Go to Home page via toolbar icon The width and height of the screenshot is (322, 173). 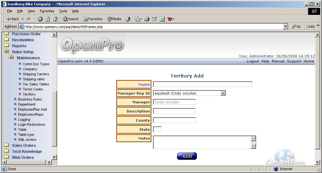click(55, 19)
